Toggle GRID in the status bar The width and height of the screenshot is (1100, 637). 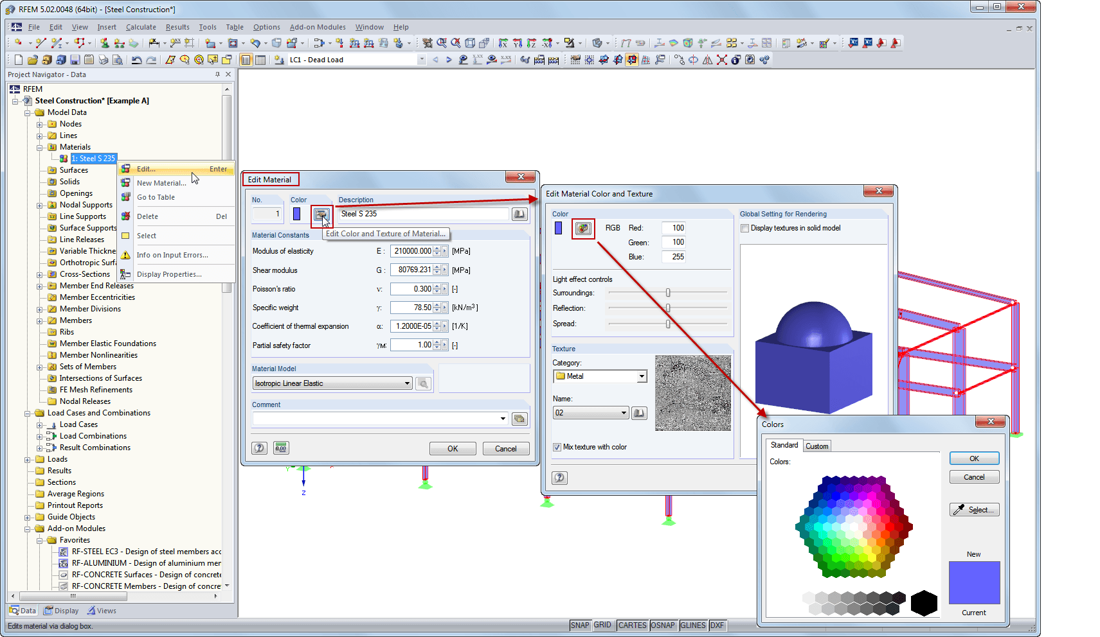coord(602,625)
